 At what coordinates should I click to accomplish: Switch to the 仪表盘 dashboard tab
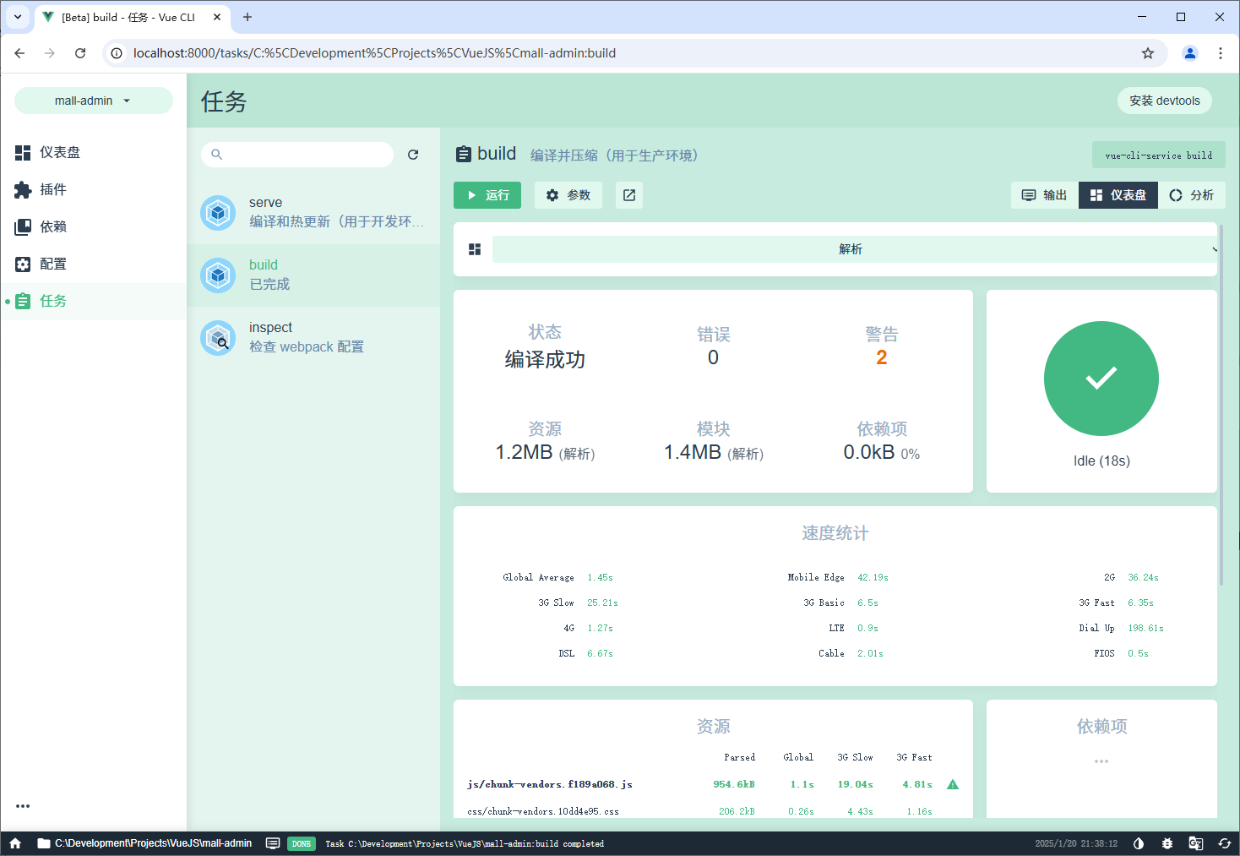click(x=1118, y=195)
